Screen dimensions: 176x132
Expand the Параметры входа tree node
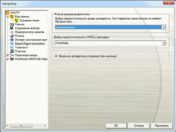point(7,55)
